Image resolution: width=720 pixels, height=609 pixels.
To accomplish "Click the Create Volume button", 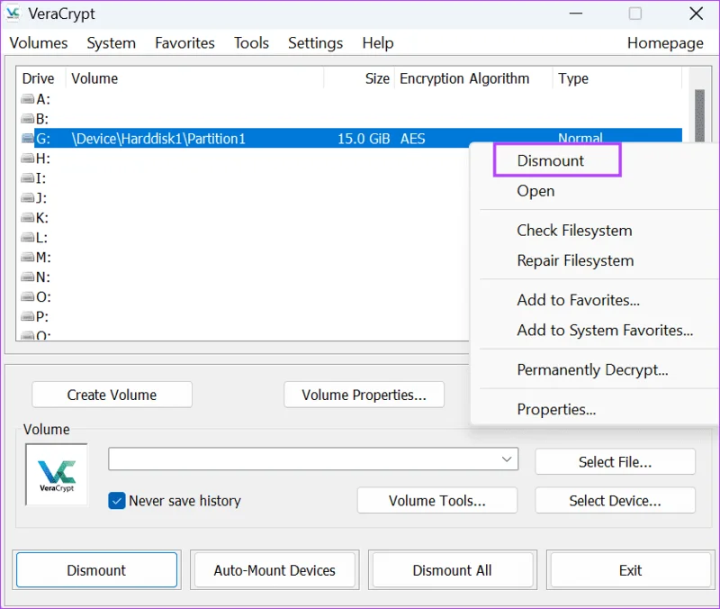I will pyautogui.click(x=112, y=395).
